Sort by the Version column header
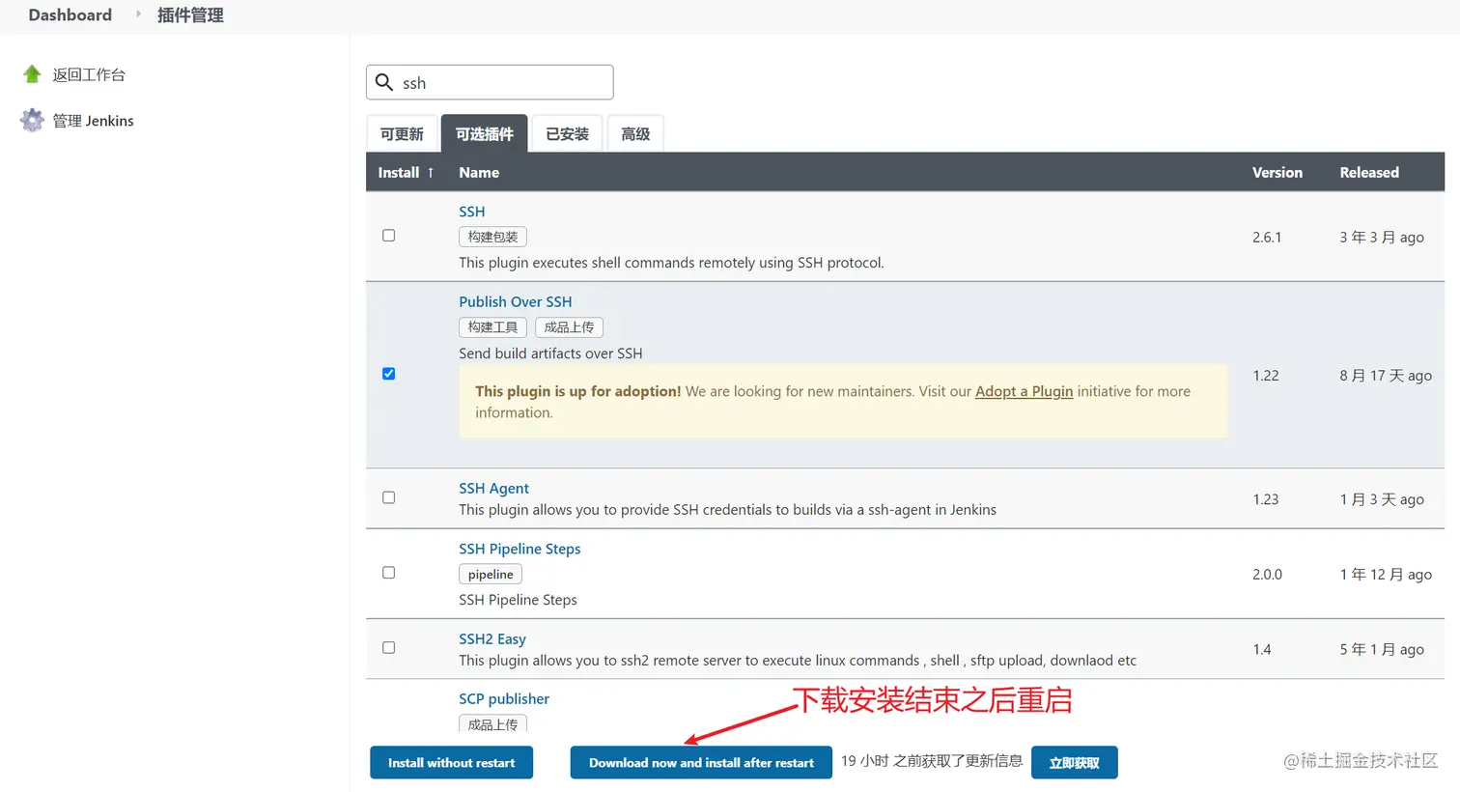 pyautogui.click(x=1277, y=173)
